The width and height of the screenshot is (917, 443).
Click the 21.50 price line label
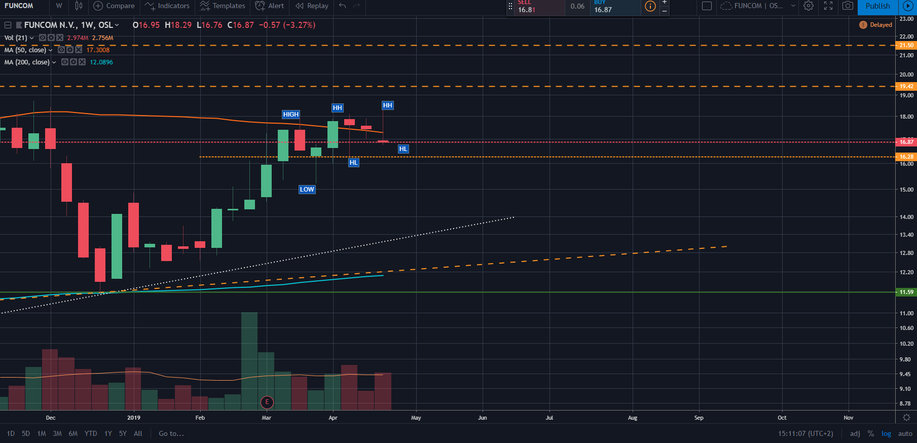906,45
